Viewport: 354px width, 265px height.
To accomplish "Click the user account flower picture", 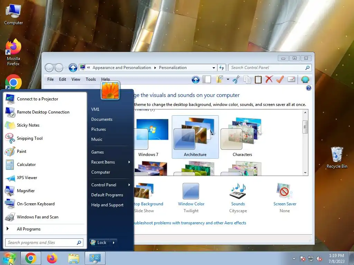I will click(x=110, y=90).
